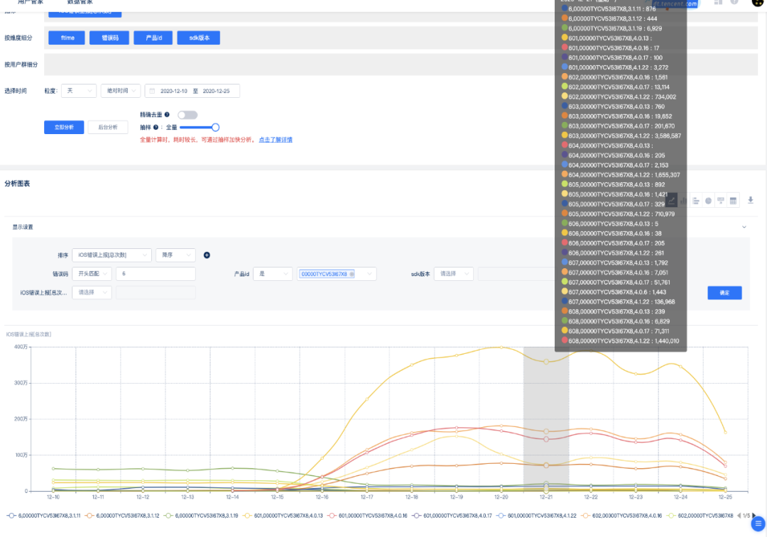Open the 产品id operator dropdown showing 是
Viewport: 767px width, 537px height.
coord(273,274)
